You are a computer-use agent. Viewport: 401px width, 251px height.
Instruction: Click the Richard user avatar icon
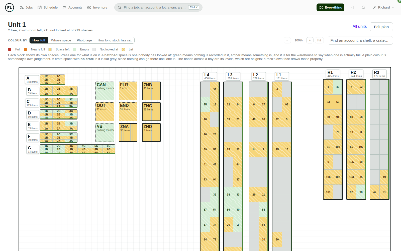pos(375,8)
